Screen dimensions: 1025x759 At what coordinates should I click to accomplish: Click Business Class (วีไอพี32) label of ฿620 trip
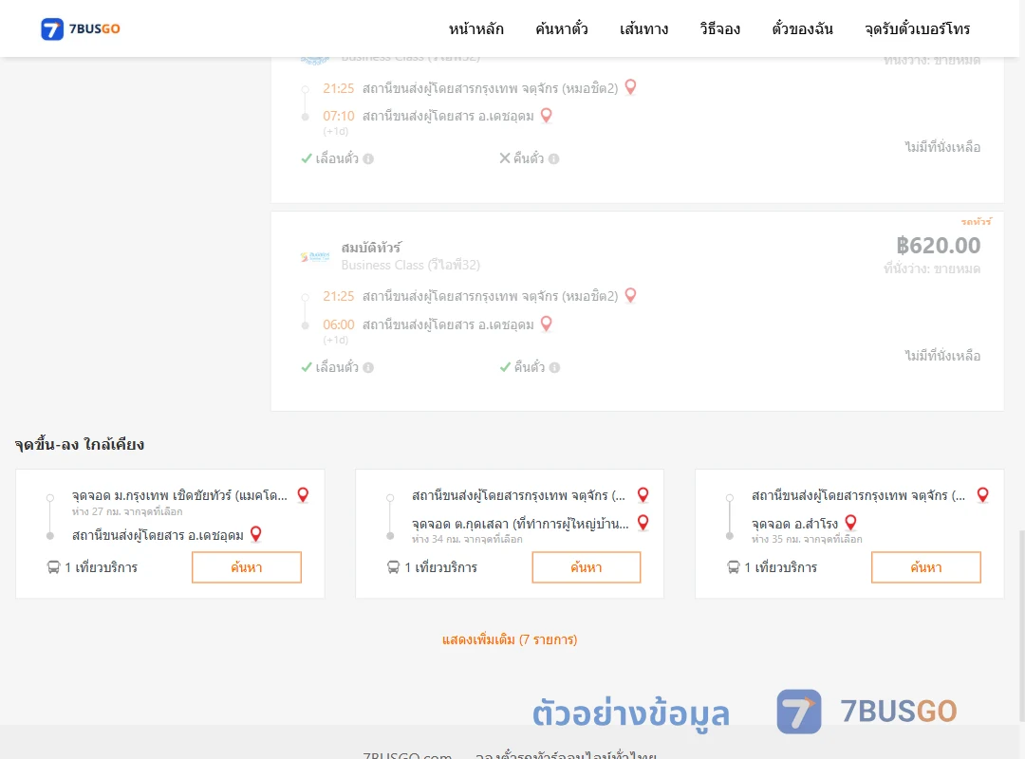[x=411, y=265]
